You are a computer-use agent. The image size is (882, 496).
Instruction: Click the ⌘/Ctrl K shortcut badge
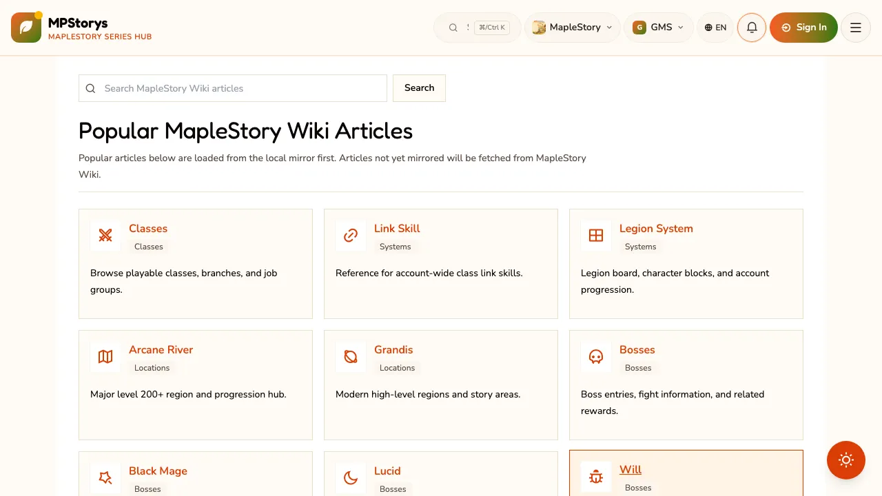[492, 28]
